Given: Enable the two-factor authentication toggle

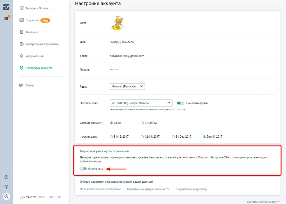Looking at the screenshot, I should [x=83, y=169].
